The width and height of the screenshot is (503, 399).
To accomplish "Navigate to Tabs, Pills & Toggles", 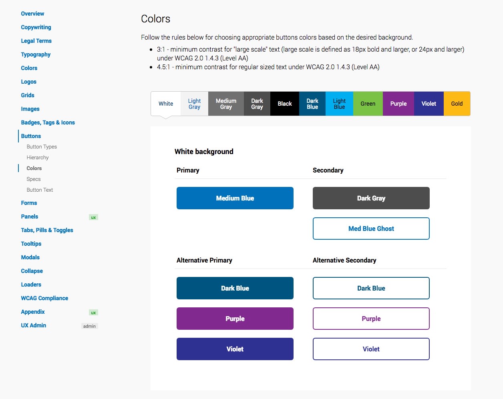I will coord(47,230).
